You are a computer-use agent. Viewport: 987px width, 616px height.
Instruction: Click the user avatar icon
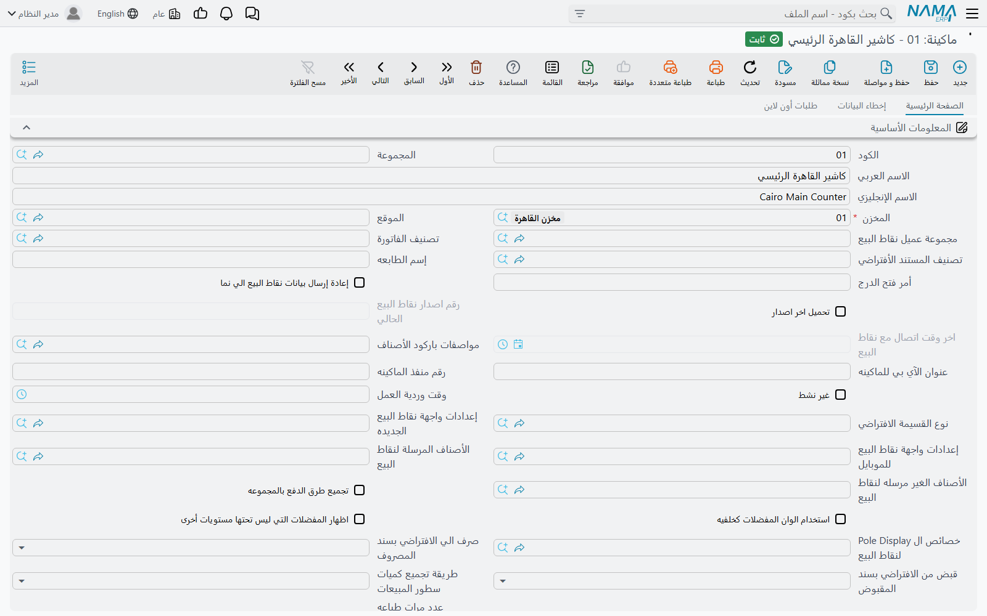(x=73, y=14)
